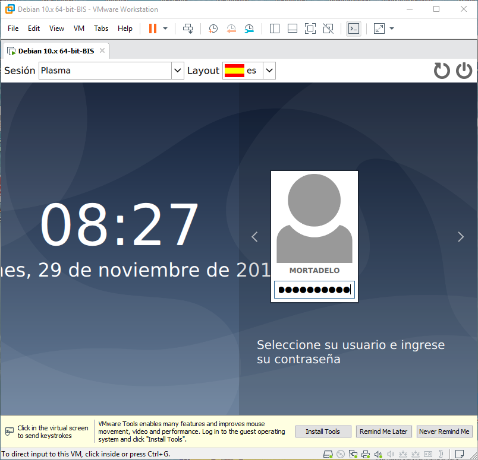Click the 08:27 clock text
This screenshot has height=460, width=478.
coord(119,225)
